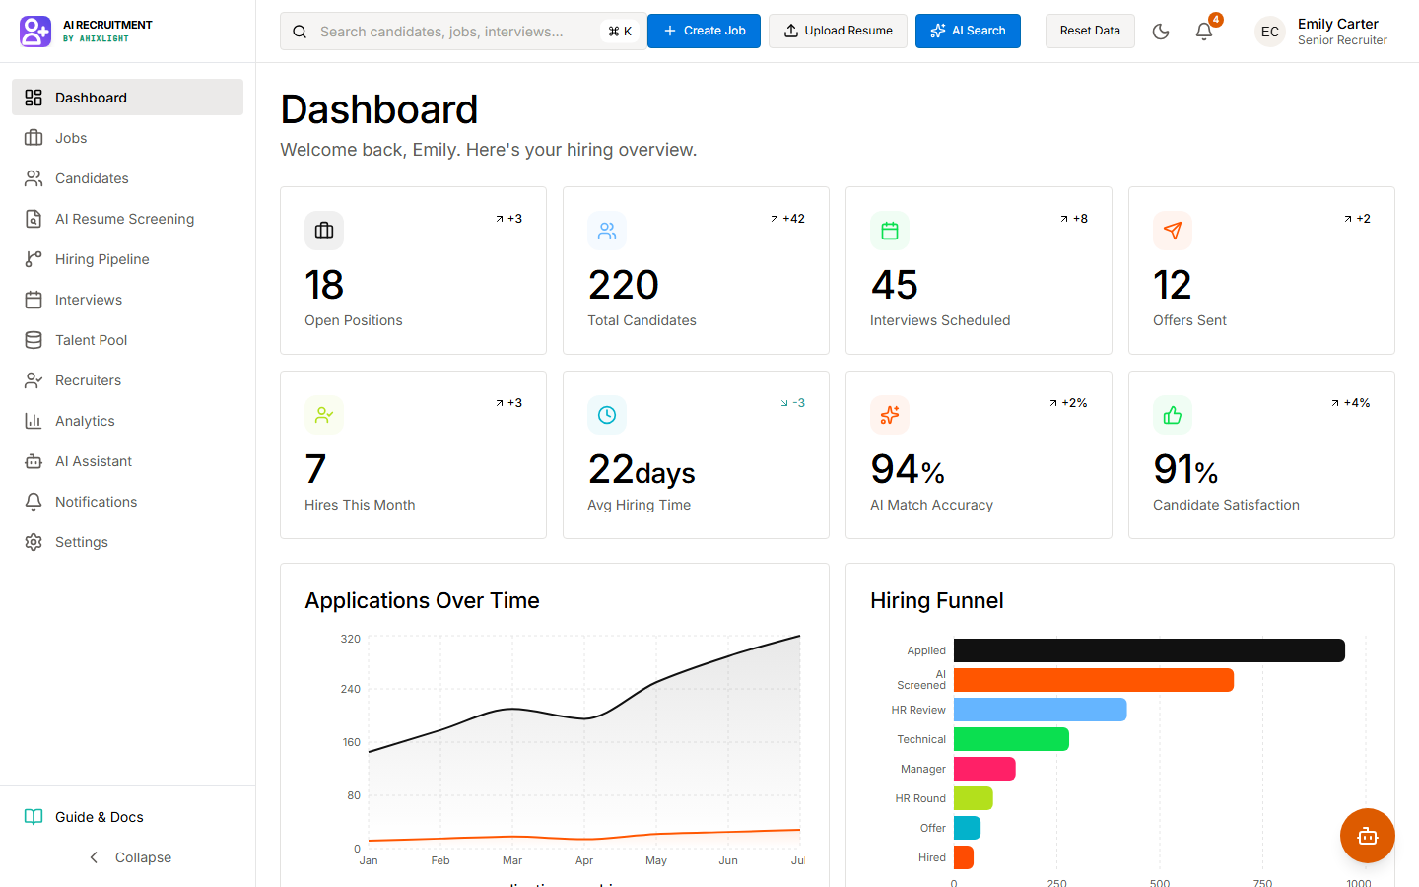This screenshot has width=1419, height=887.
Task: Click the -3 trend on Avg Hiring Time
Action: (x=792, y=403)
